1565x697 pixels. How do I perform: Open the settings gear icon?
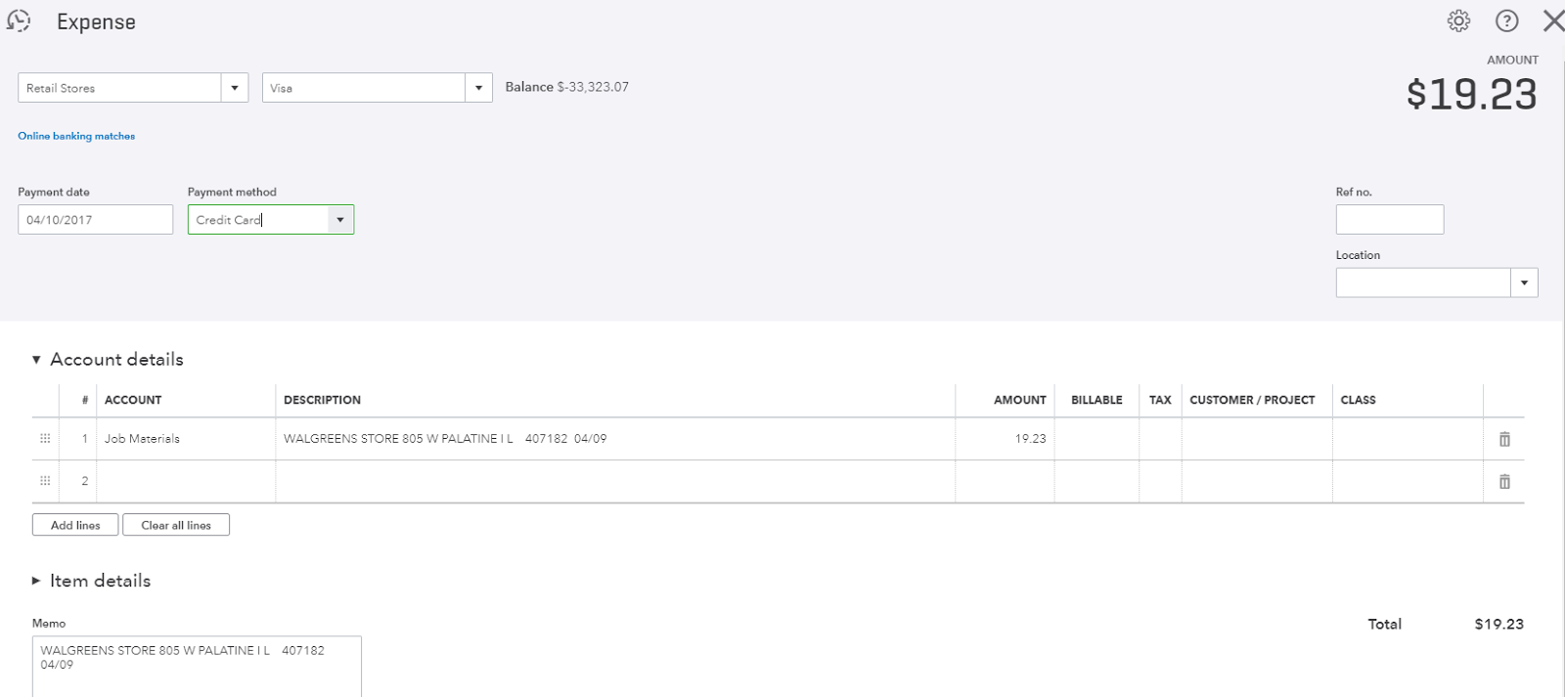pos(1458,21)
